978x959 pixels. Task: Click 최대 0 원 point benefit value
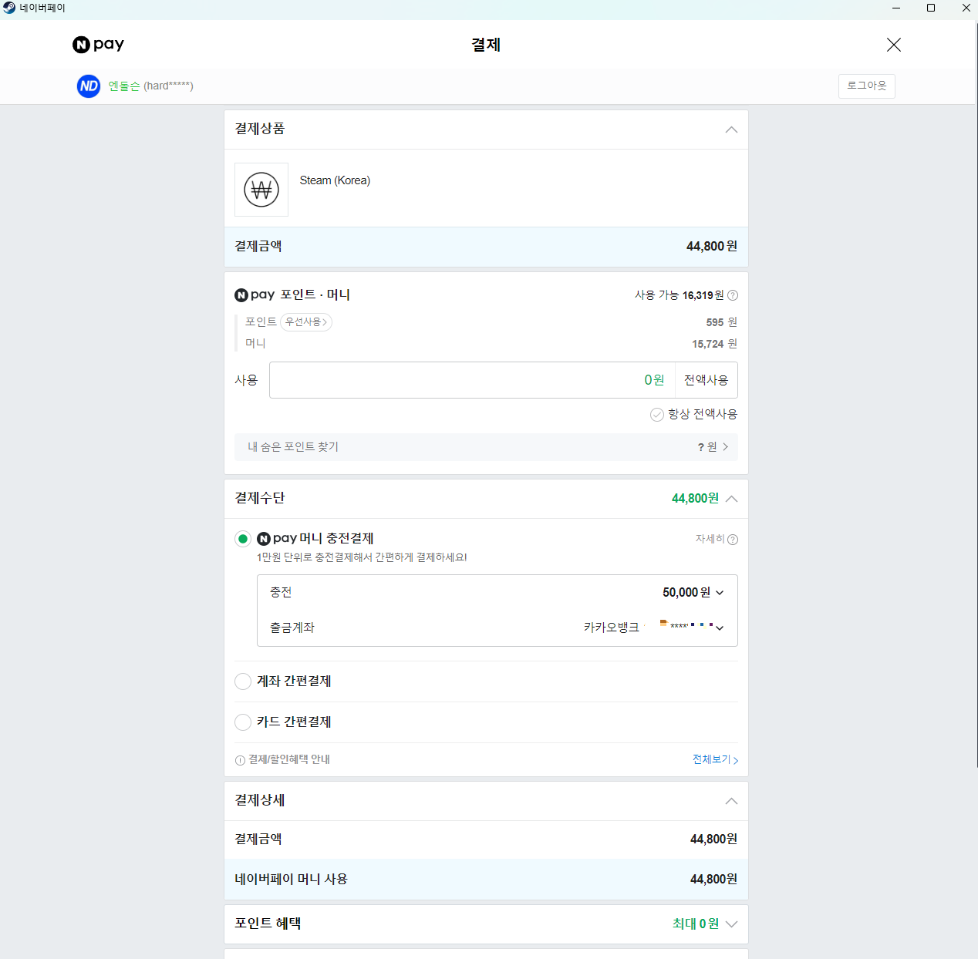click(696, 924)
